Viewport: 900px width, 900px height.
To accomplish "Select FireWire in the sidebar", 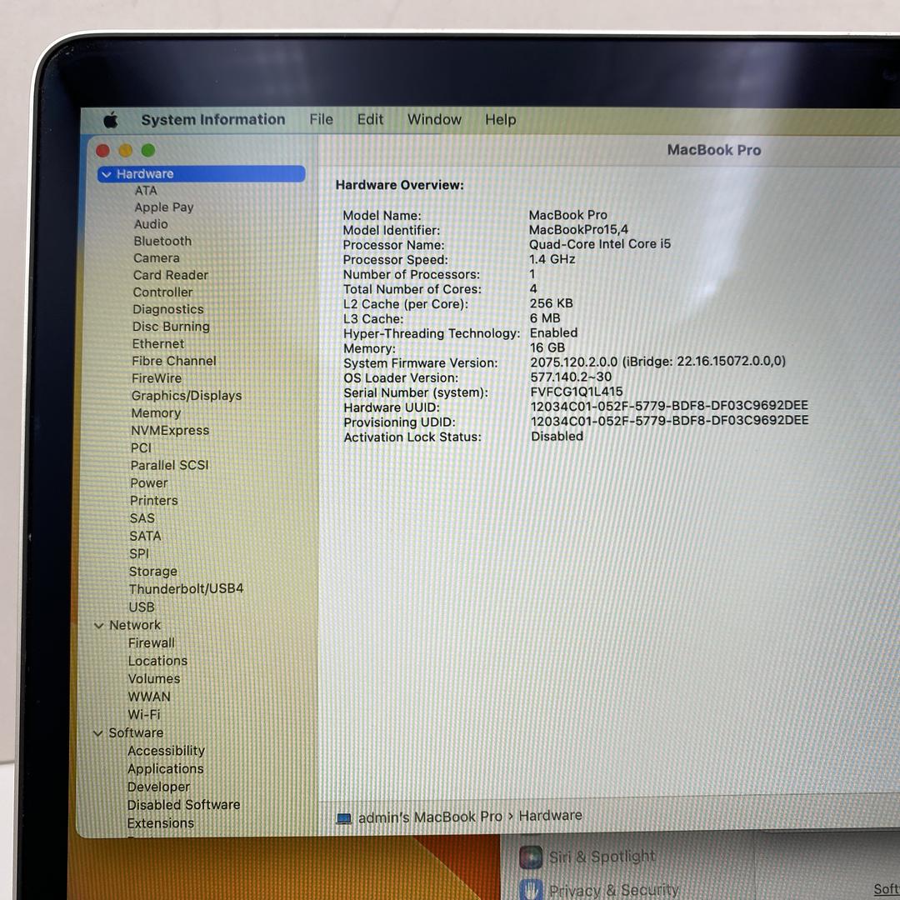I will 157,378.
